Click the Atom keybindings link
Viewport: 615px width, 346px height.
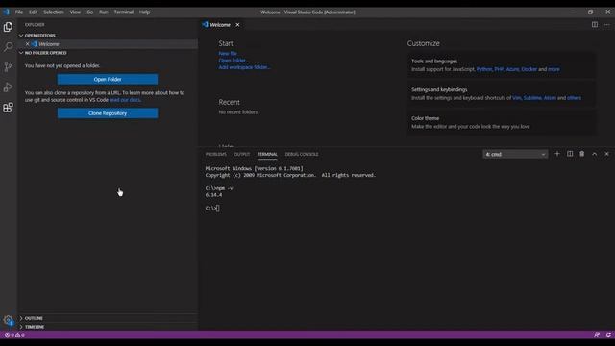[x=550, y=98]
